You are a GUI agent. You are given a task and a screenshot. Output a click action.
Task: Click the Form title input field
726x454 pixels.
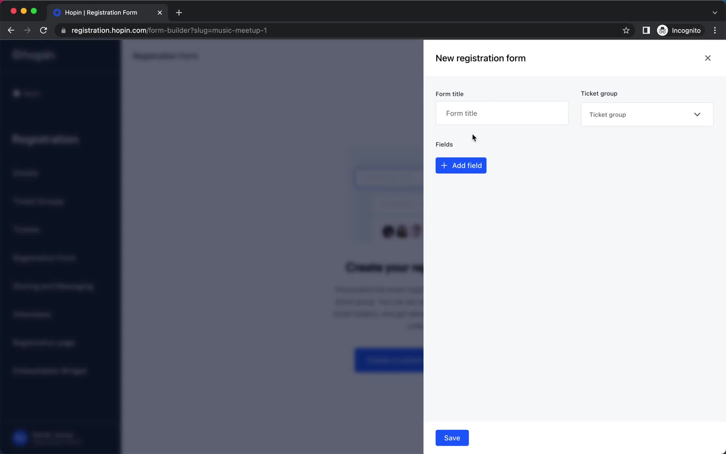[x=502, y=113]
